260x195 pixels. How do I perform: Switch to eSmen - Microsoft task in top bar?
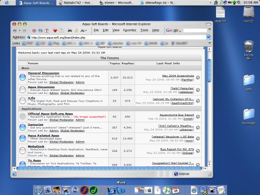pos(117,3)
